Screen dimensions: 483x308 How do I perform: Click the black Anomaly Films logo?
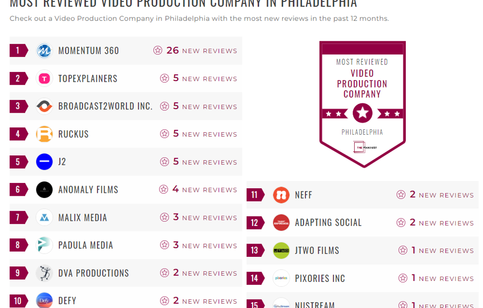44,190
